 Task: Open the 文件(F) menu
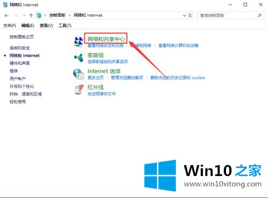(10, 26)
